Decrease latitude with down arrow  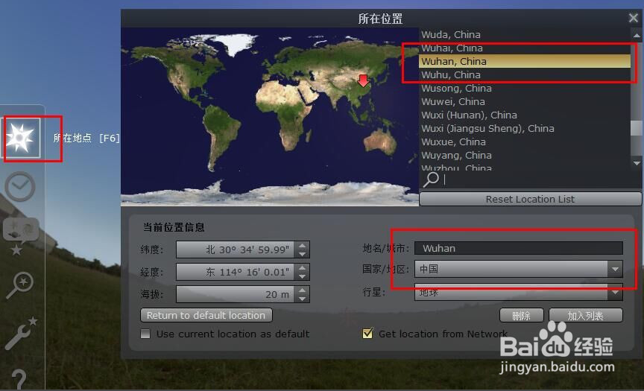coord(303,254)
